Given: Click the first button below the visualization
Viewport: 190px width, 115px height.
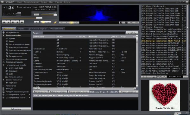Looking at the screenshot, I should (x=61, y=23).
